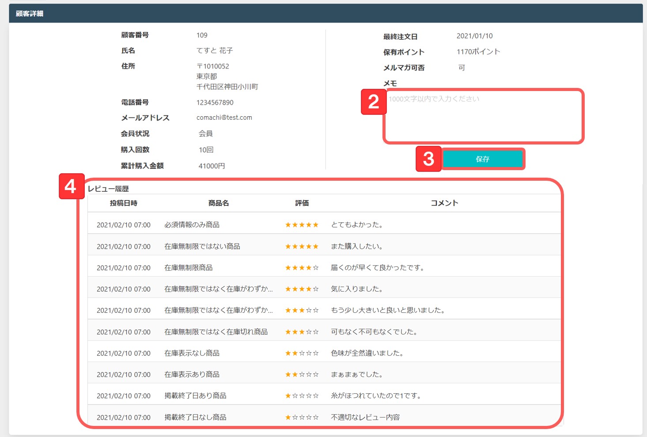The height and width of the screenshot is (437, 647).
Task: Click the address line 千代田区神田小川町
Action: tap(227, 87)
